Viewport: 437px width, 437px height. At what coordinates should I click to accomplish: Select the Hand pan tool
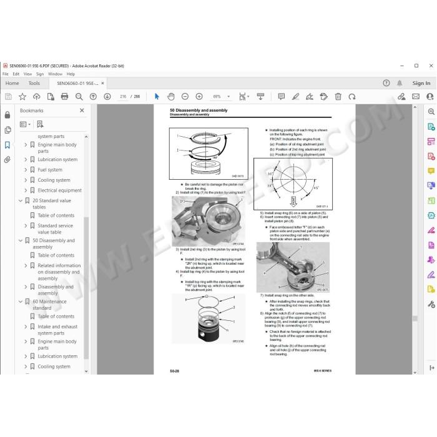click(x=171, y=96)
